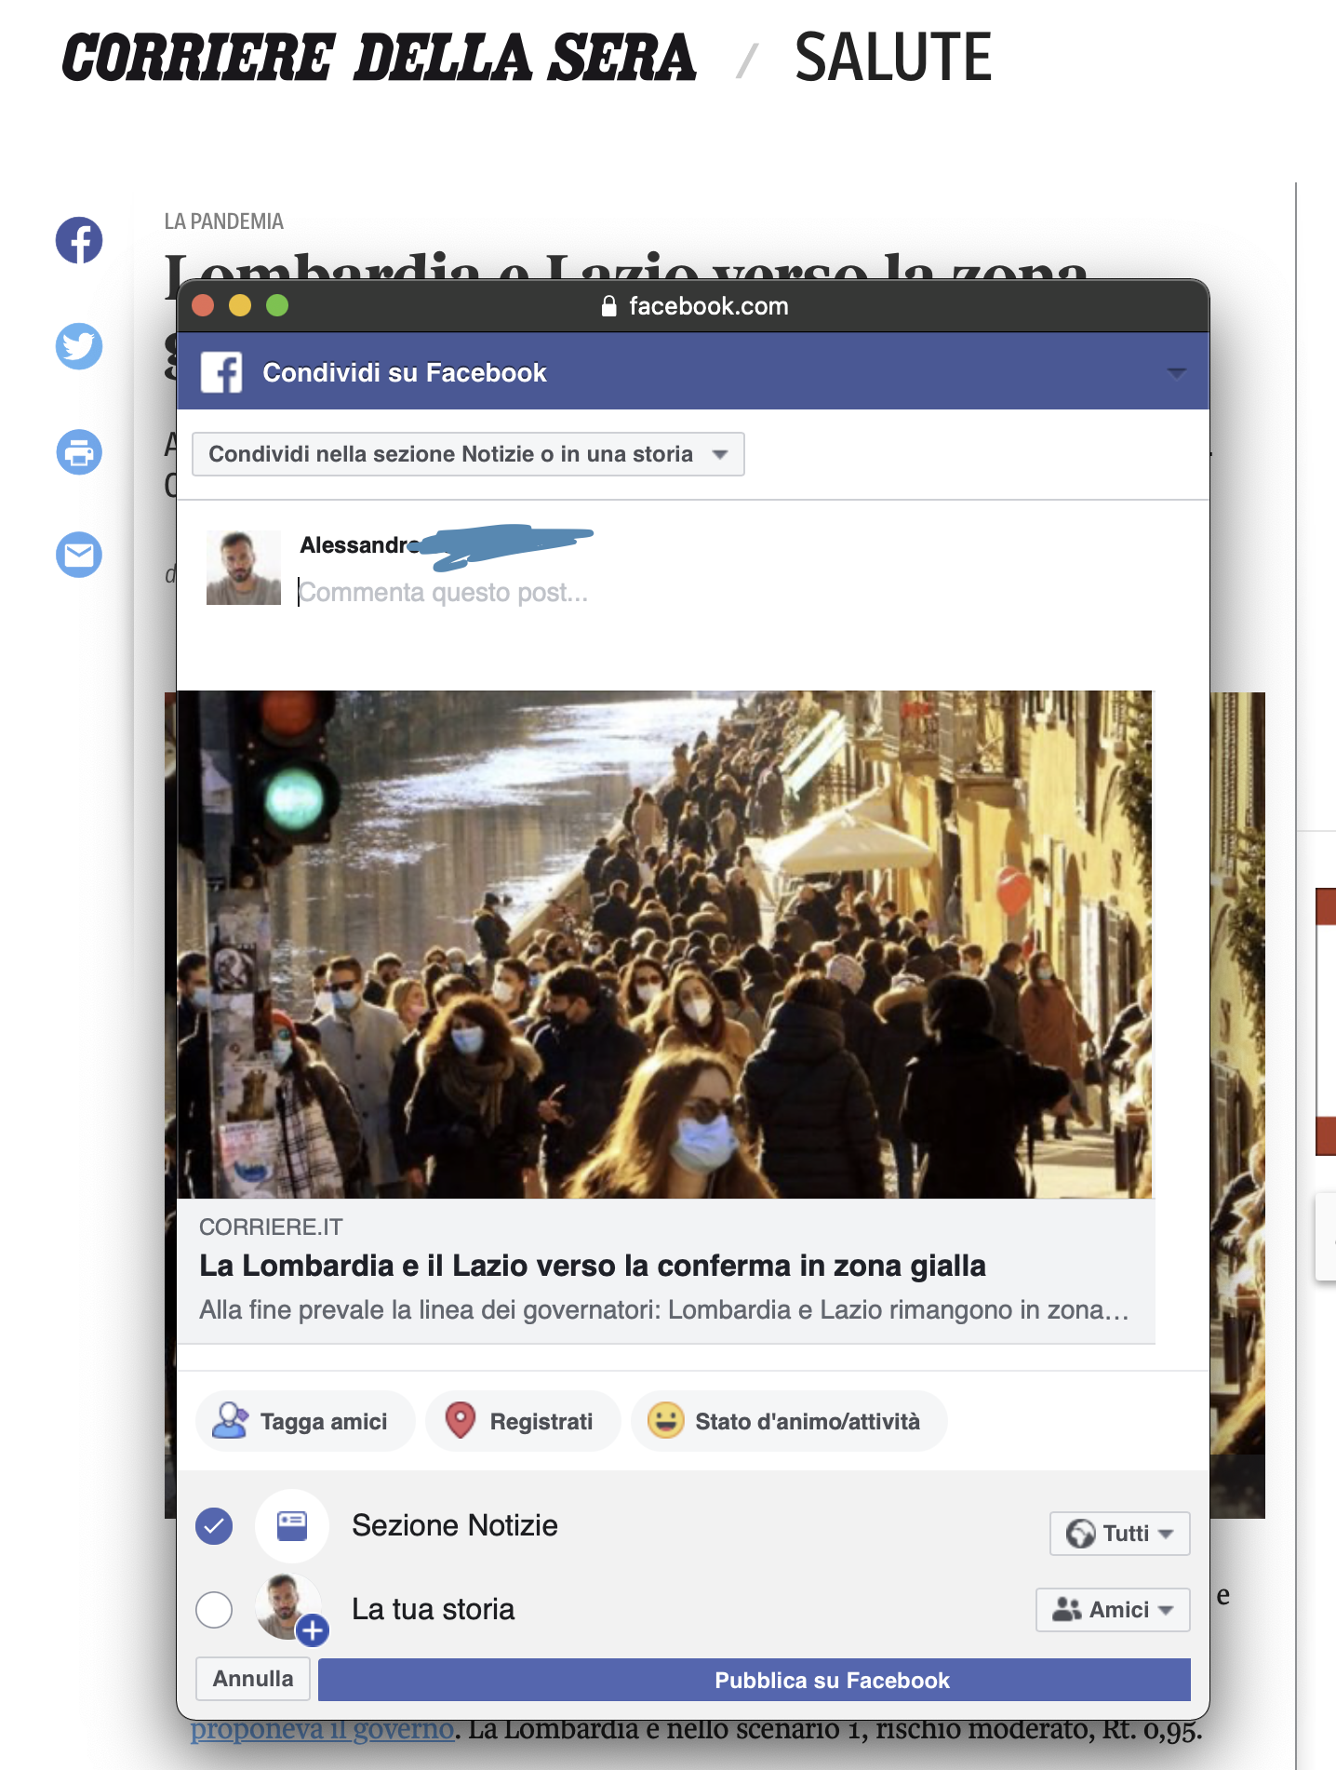Toggle the Sezione Notizie checked circle

(214, 1526)
